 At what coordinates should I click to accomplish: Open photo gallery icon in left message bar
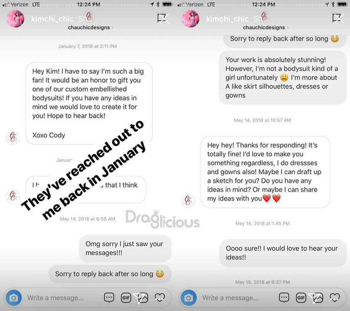click(x=143, y=298)
